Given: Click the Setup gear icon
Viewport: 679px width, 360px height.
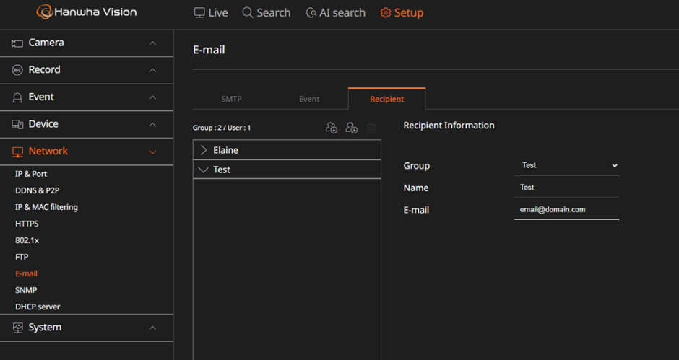Looking at the screenshot, I should coord(386,12).
